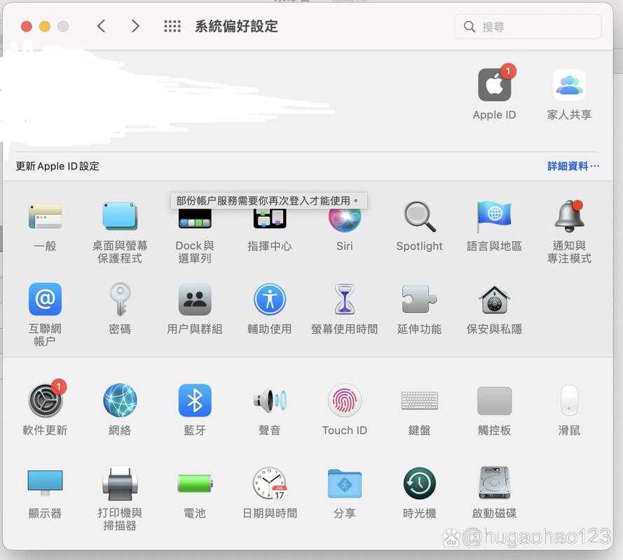The width and height of the screenshot is (623, 560).
Task: Open 家人共享 Family Sharing pane
Action: (x=568, y=86)
